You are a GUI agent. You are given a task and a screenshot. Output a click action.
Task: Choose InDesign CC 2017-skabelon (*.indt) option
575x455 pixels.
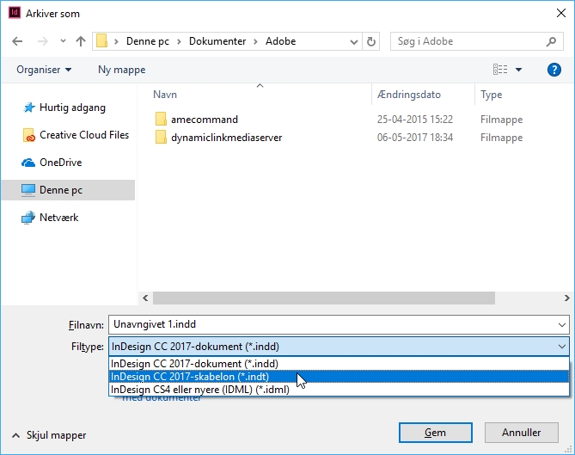(x=339, y=377)
